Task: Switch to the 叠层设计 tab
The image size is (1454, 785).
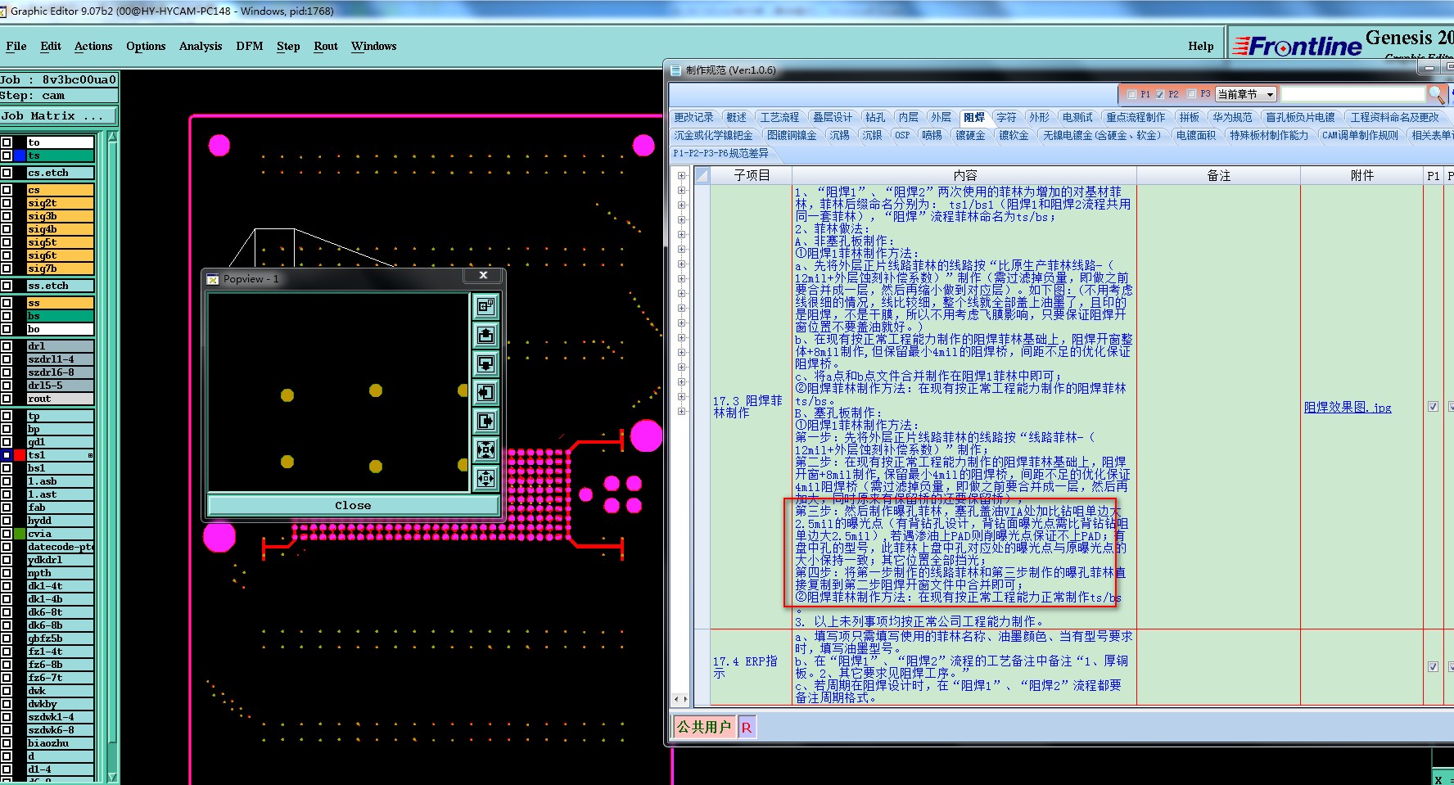Action: click(x=833, y=118)
